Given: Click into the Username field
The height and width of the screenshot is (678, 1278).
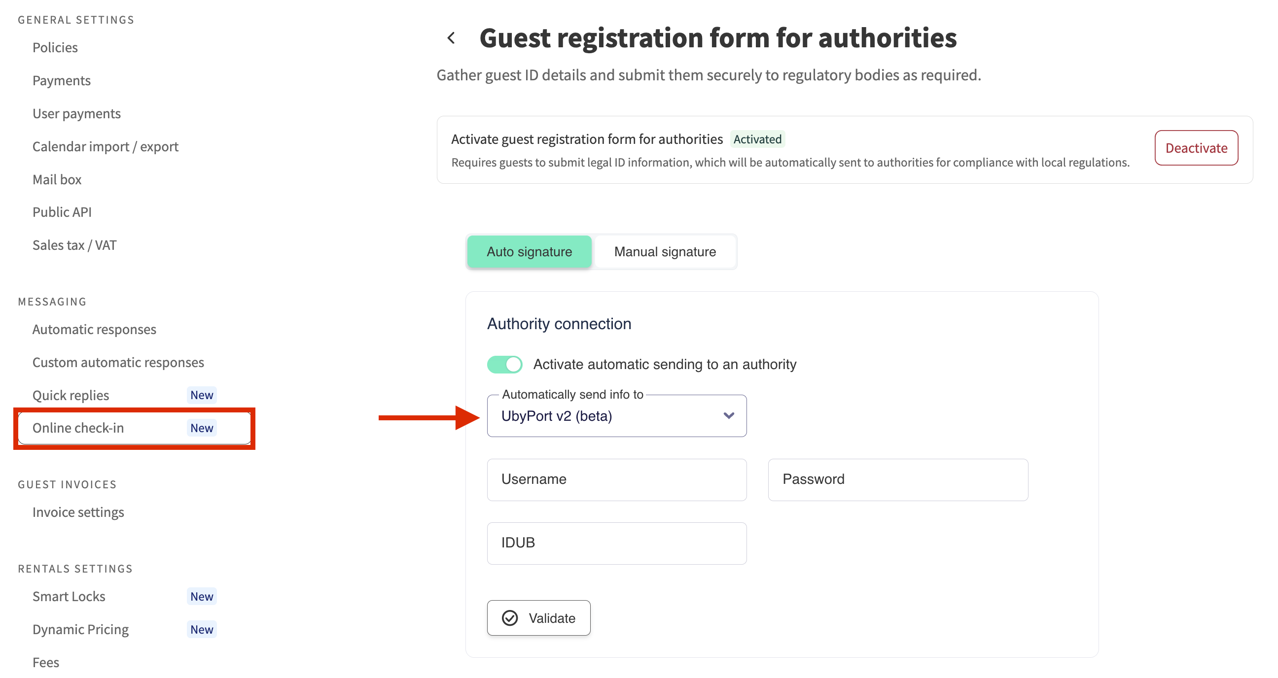Looking at the screenshot, I should [x=616, y=479].
